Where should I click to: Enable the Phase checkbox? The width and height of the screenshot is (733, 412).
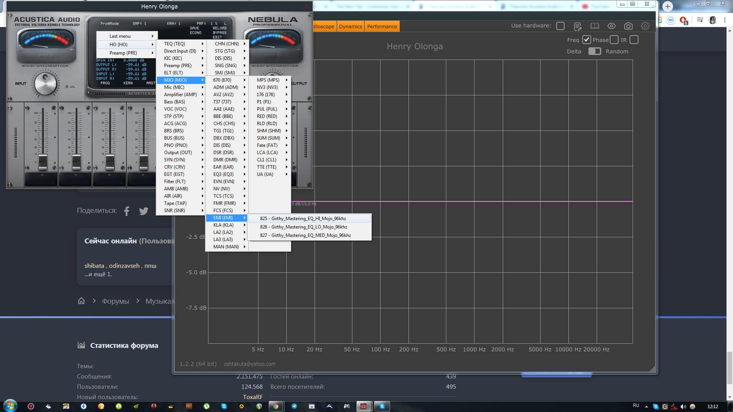(614, 40)
